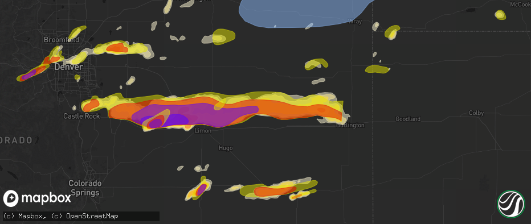
Task: Click the Colby town label
Action: (476, 113)
